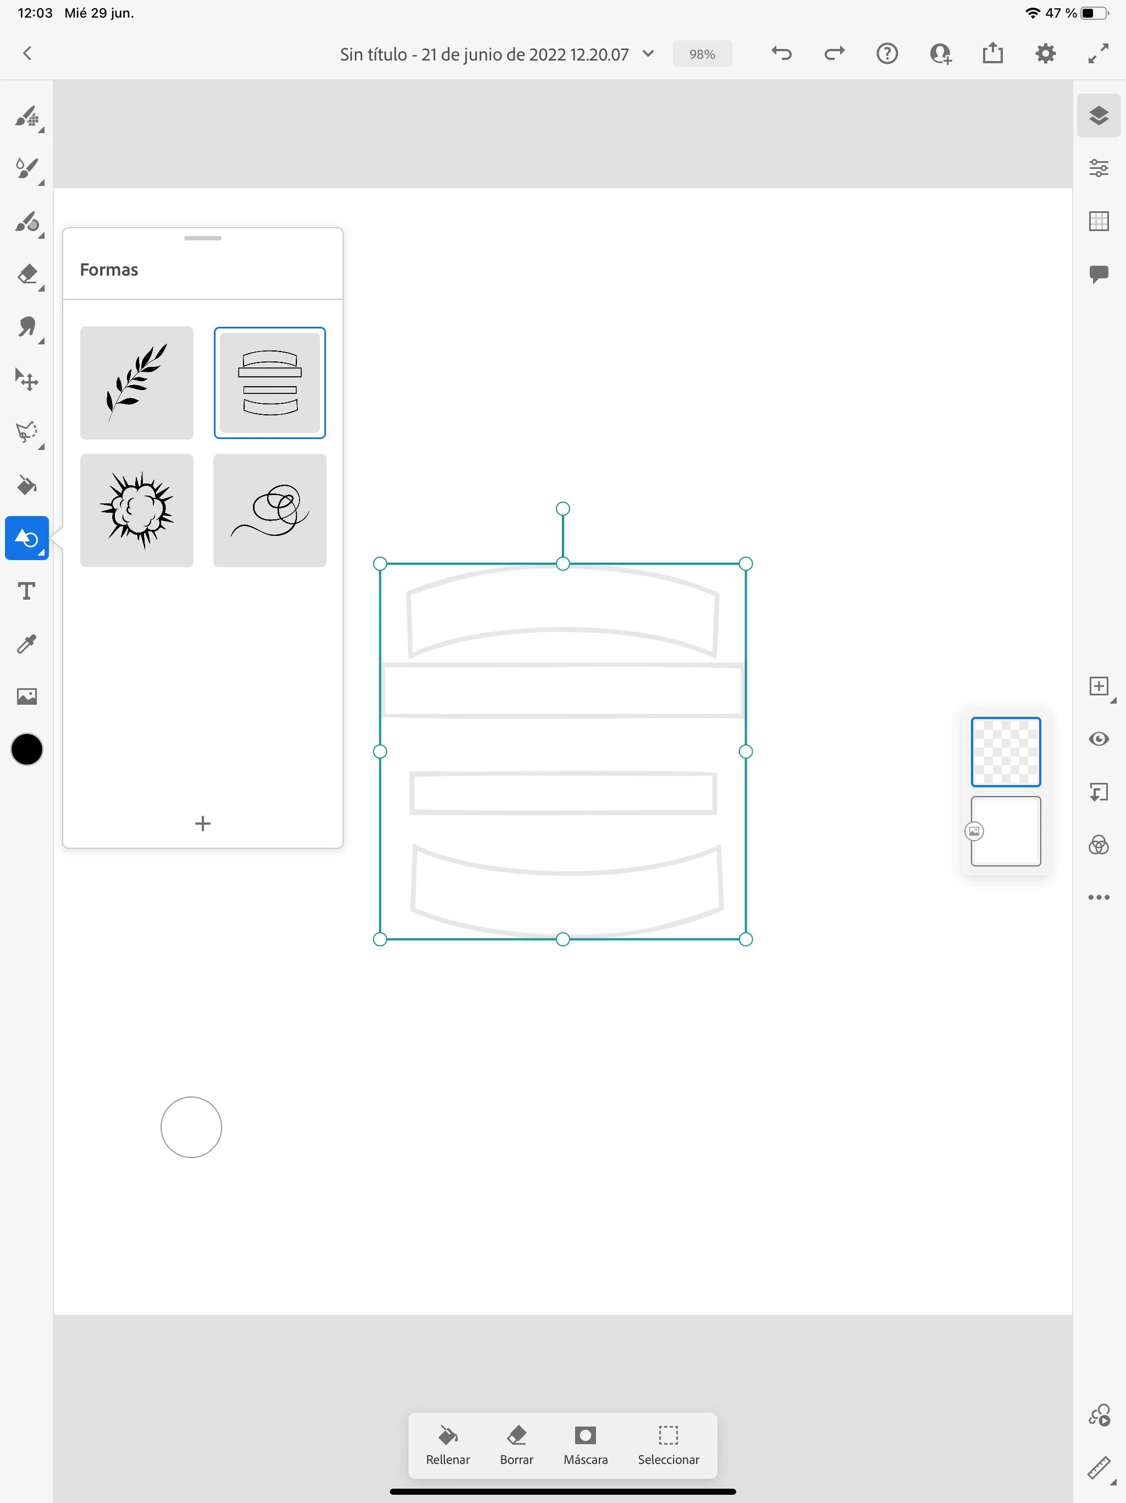The height and width of the screenshot is (1503, 1126).
Task: Expand the document title dropdown chevron
Action: pos(648,54)
